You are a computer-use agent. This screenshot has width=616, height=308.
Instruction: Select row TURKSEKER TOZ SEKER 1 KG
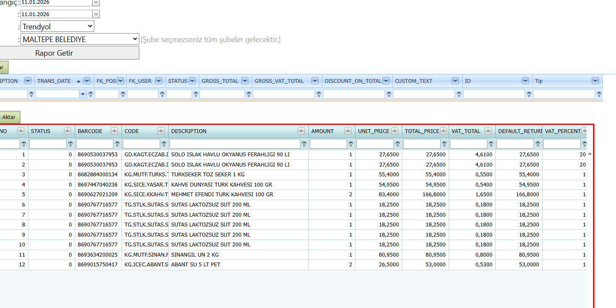coord(293,175)
